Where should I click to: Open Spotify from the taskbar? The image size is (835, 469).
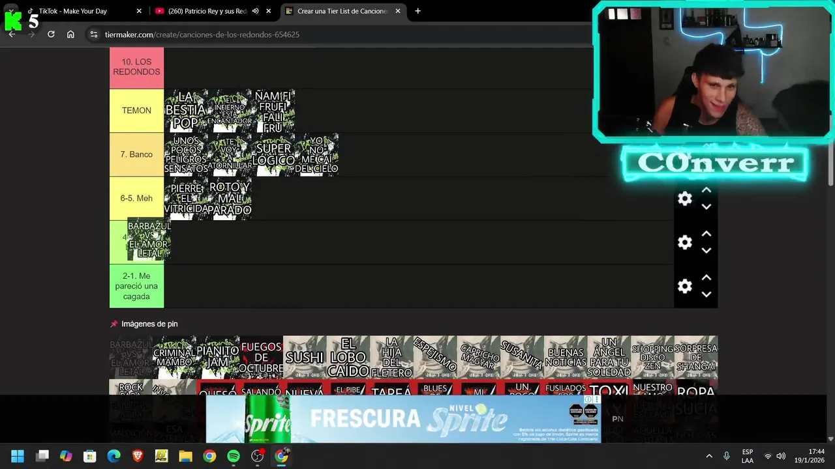(x=233, y=456)
